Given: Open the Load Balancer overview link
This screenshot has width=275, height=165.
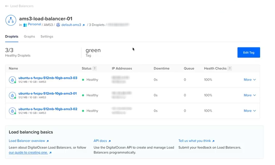Looking at the screenshot, I should tap(27, 141).
